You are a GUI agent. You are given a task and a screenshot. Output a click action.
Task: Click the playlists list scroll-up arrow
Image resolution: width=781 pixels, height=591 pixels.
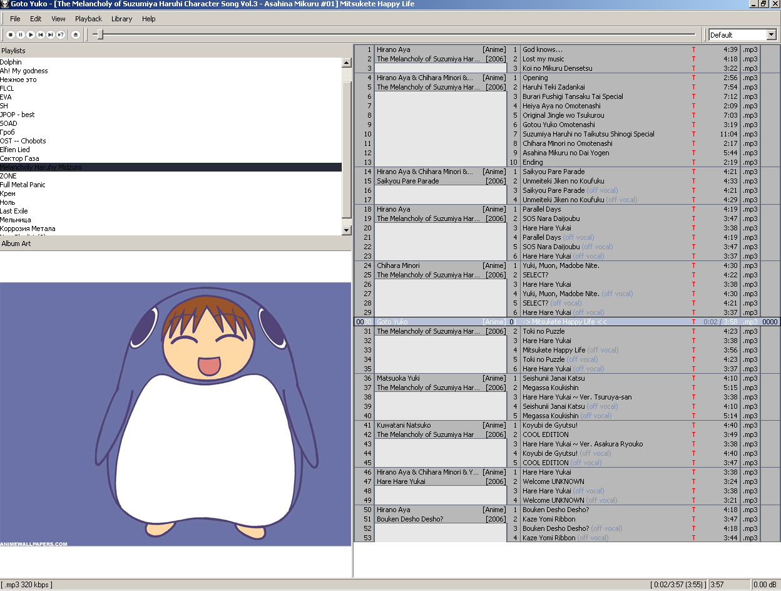click(347, 63)
